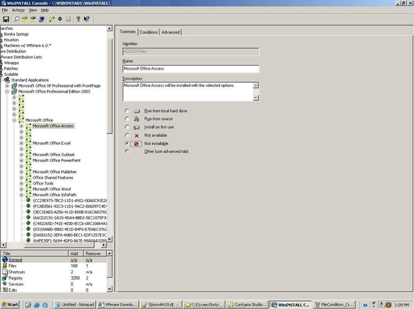The width and height of the screenshot is (414, 310).
Task: Open the Actions menu
Action: pos(18,10)
